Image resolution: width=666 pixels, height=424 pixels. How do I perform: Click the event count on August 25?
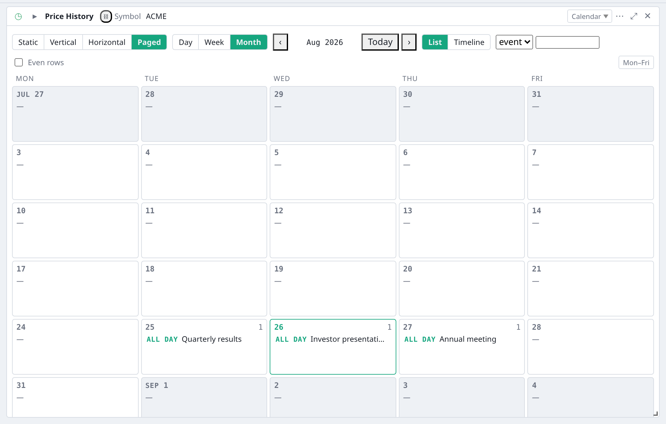[261, 327]
